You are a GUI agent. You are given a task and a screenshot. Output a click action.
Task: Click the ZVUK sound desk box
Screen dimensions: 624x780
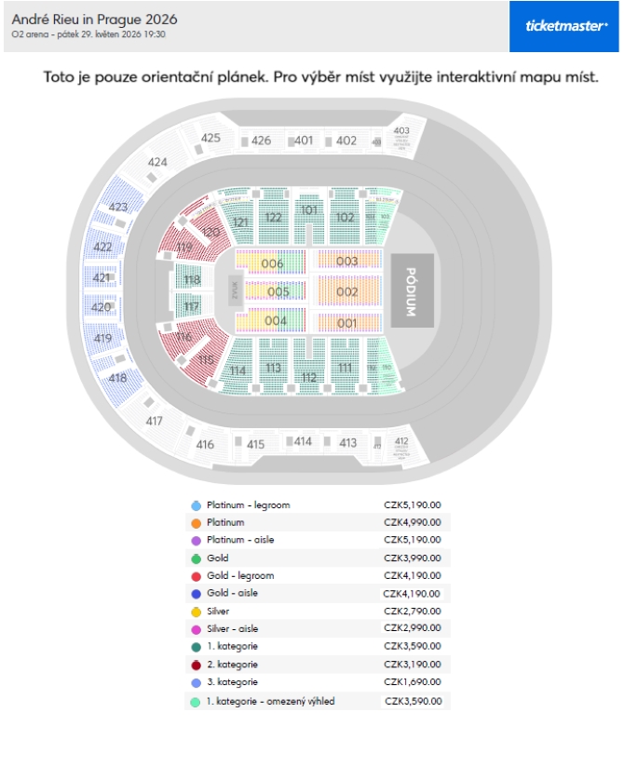[235, 290]
